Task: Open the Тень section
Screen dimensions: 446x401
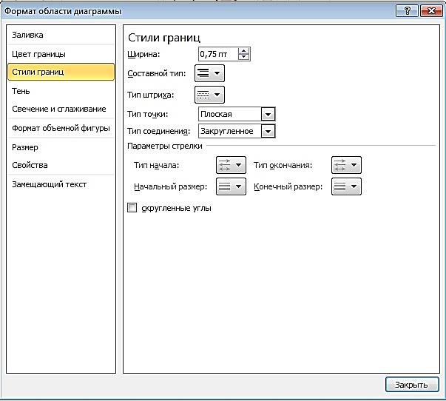Action: coord(61,91)
